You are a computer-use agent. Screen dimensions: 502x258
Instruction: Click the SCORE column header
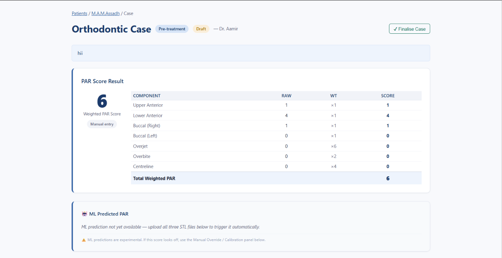coord(388,96)
